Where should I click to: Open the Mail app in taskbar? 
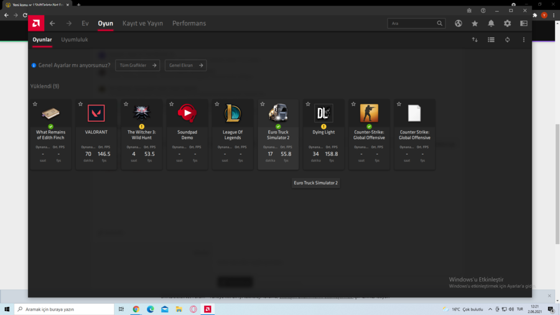click(x=165, y=309)
